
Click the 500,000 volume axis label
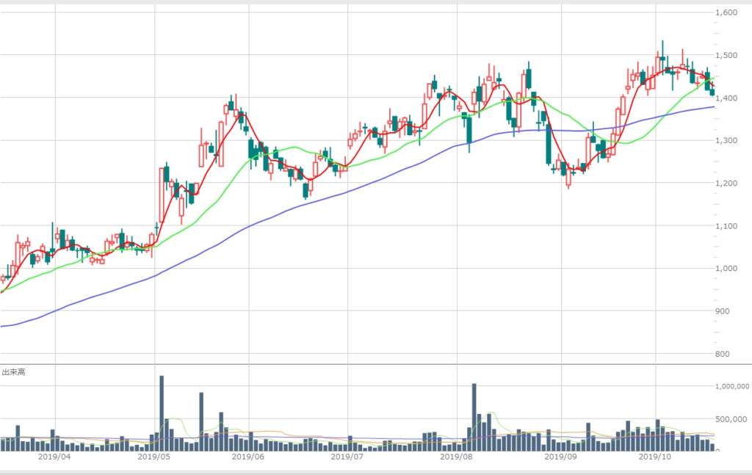(731, 419)
